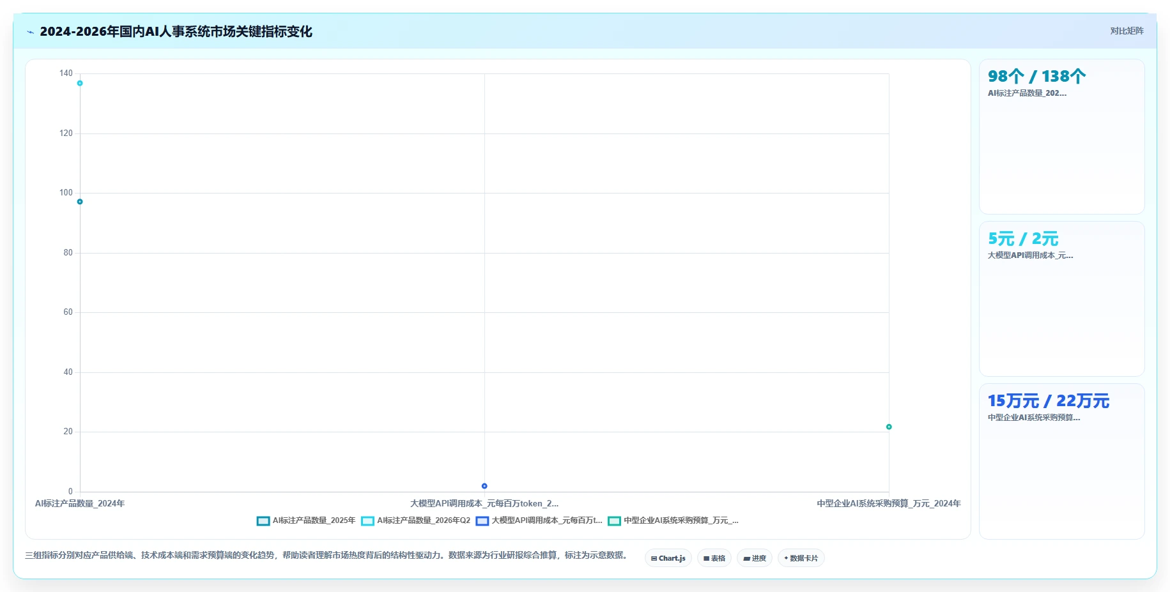
Task: Toggle 大模型API调用成本 legend series
Action: point(539,520)
